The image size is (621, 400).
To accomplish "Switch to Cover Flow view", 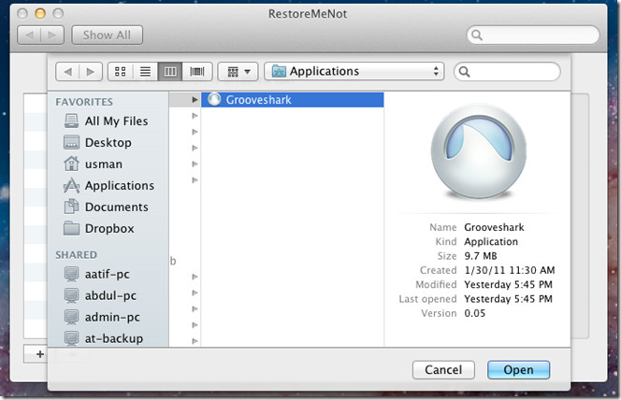I will (196, 72).
